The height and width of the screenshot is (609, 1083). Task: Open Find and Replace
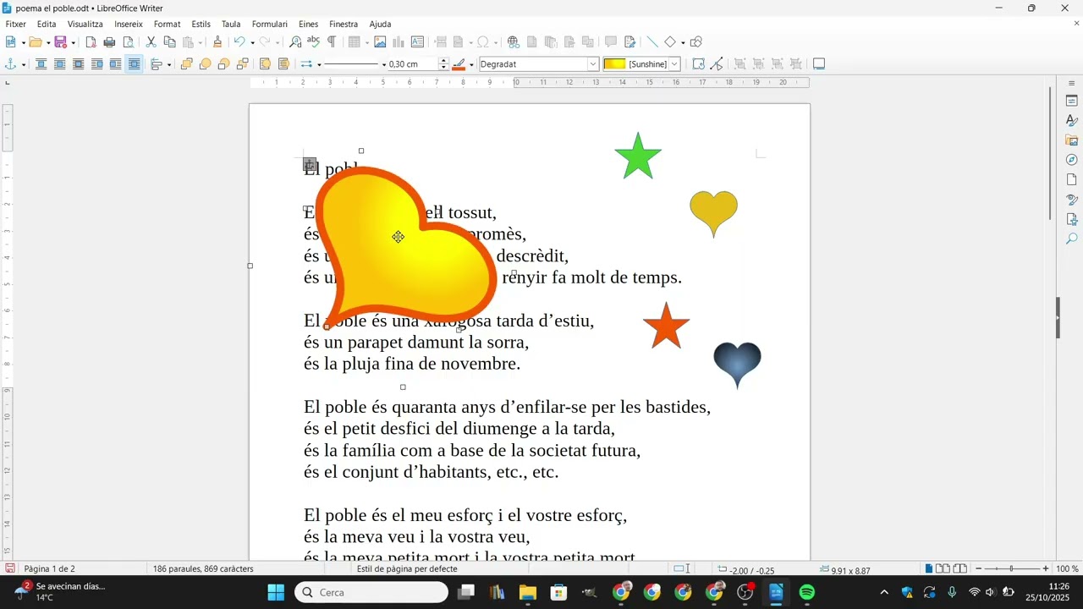click(x=295, y=42)
